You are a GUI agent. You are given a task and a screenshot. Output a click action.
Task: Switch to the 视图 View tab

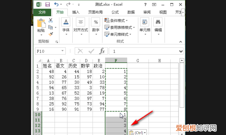click(x=163, y=12)
